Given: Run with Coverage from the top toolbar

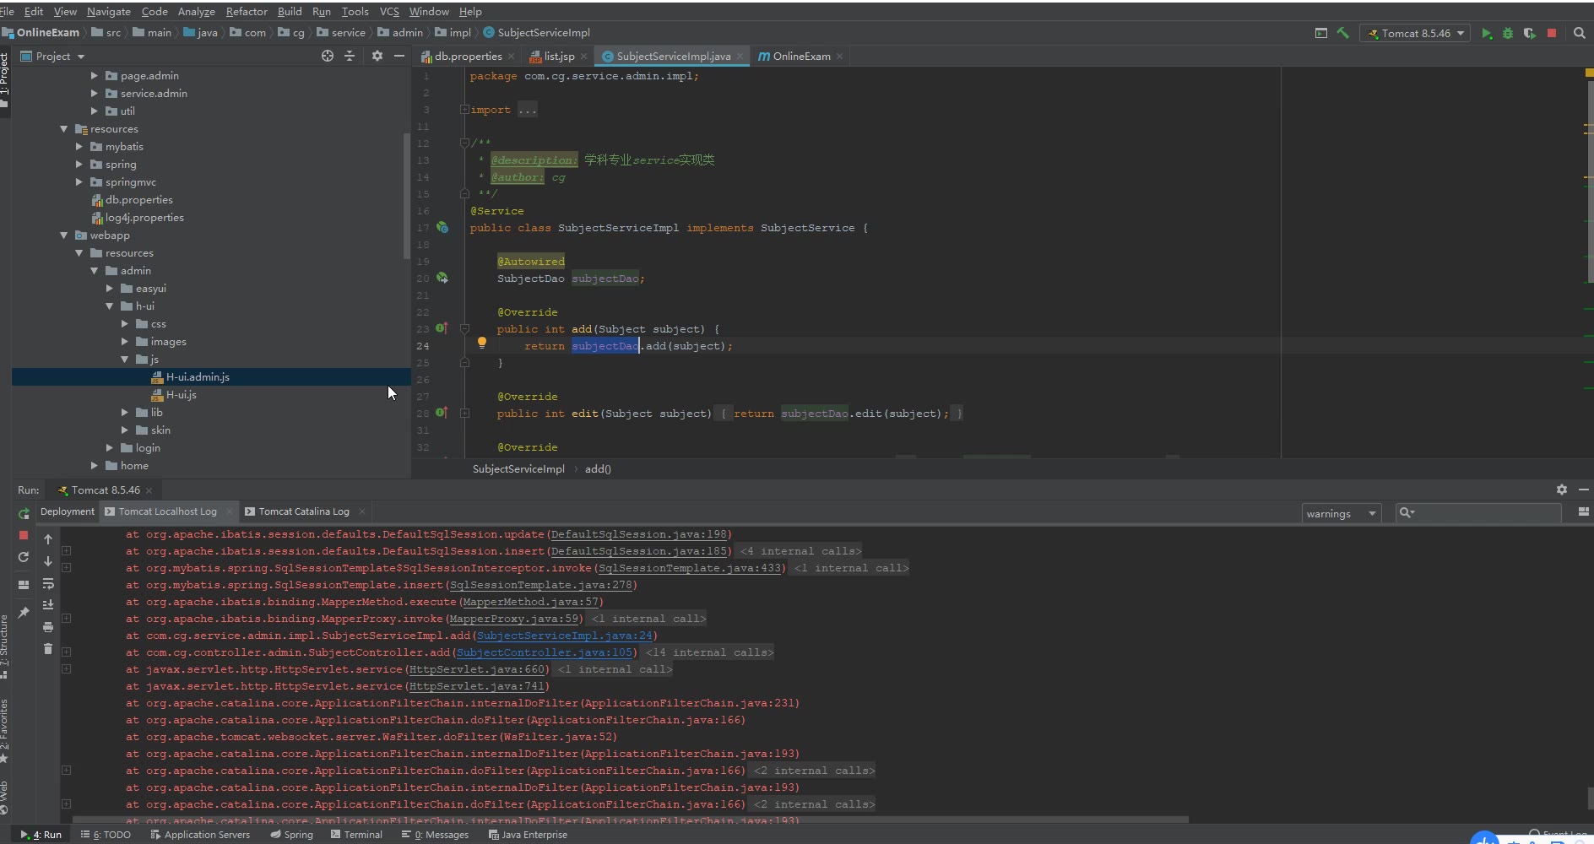Looking at the screenshot, I should [x=1529, y=34].
